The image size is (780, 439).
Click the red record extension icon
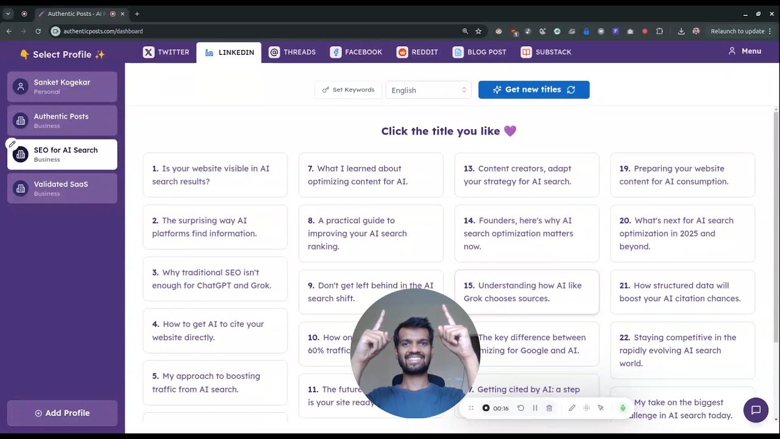(x=645, y=31)
